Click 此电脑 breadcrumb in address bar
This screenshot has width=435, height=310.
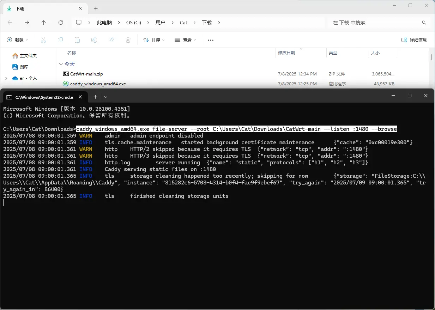[104, 23]
